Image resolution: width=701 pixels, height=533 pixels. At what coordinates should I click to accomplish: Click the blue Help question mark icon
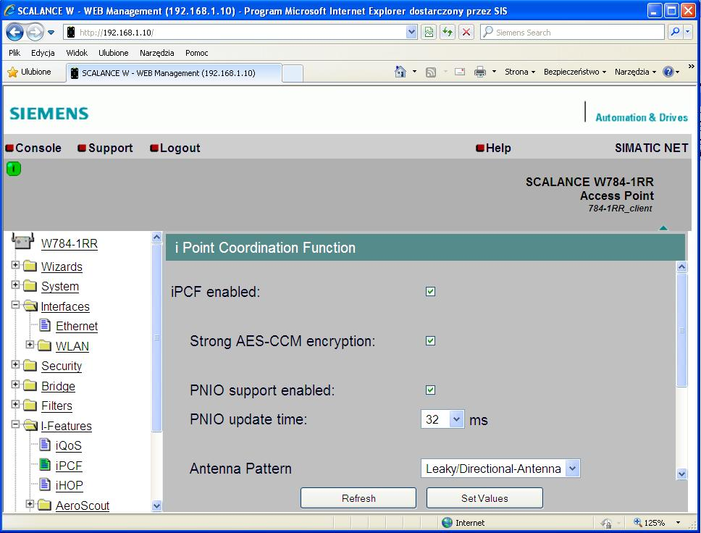[668, 72]
